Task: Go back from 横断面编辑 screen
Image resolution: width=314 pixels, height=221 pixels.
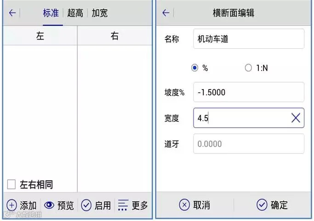Action: 166,13
